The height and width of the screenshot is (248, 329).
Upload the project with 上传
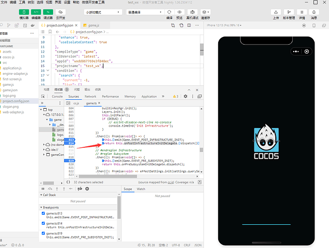(x=276, y=12)
